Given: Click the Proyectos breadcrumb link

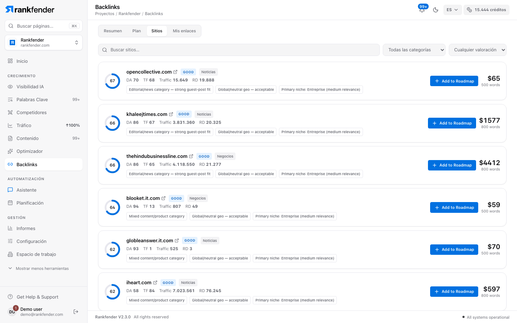Looking at the screenshot, I should click(x=105, y=14).
